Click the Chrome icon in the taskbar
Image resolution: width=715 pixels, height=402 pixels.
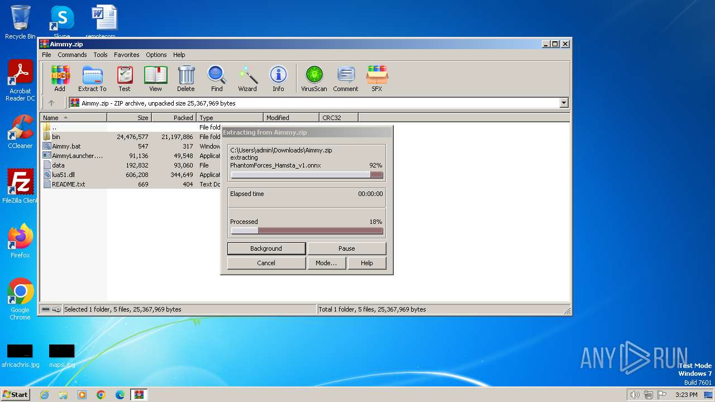coord(101,395)
